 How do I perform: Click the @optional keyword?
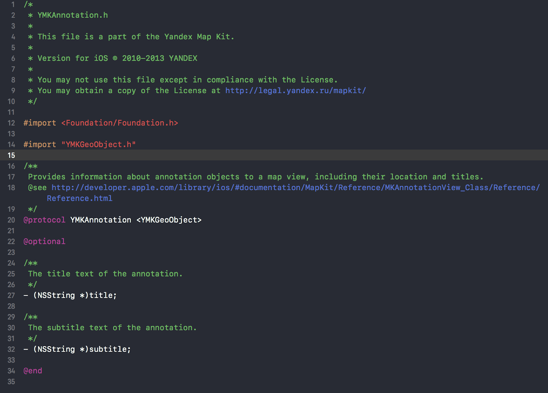(45, 241)
